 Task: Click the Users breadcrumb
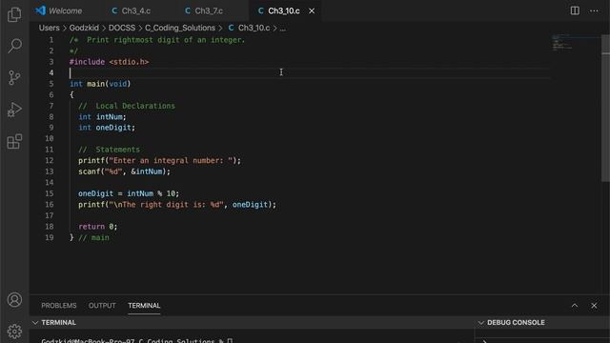[49, 28]
